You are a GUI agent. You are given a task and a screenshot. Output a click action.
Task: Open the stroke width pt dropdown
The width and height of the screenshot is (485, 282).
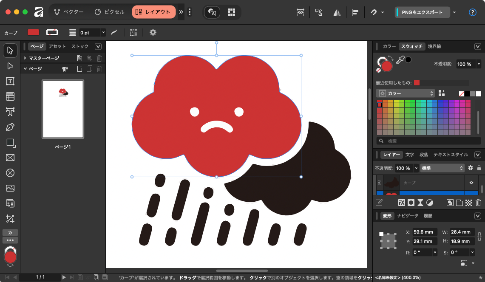pos(103,33)
